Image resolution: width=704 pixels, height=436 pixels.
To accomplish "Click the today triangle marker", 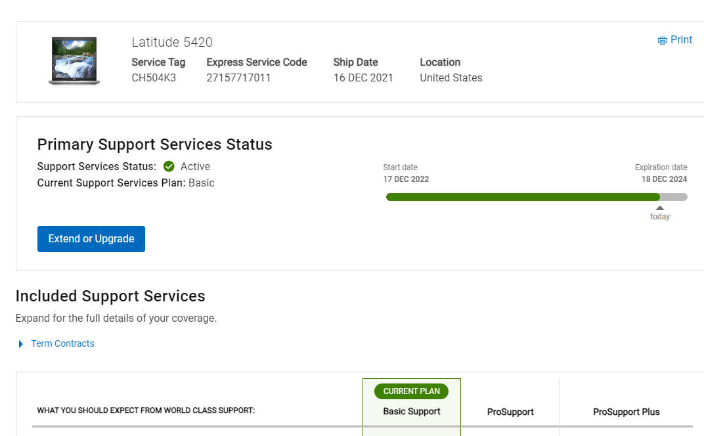I will (x=660, y=208).
